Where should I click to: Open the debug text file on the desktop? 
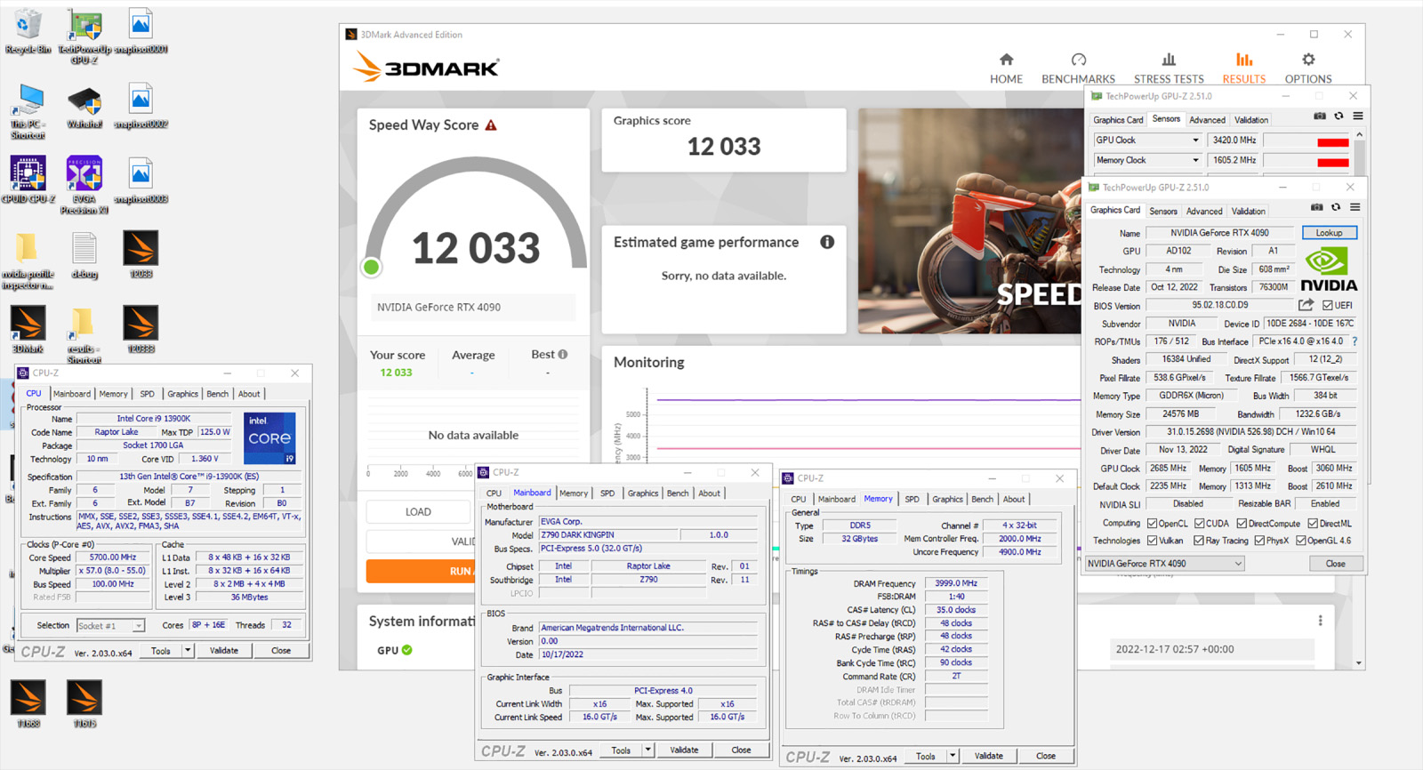pyautogui.click(x=84, y=256)
